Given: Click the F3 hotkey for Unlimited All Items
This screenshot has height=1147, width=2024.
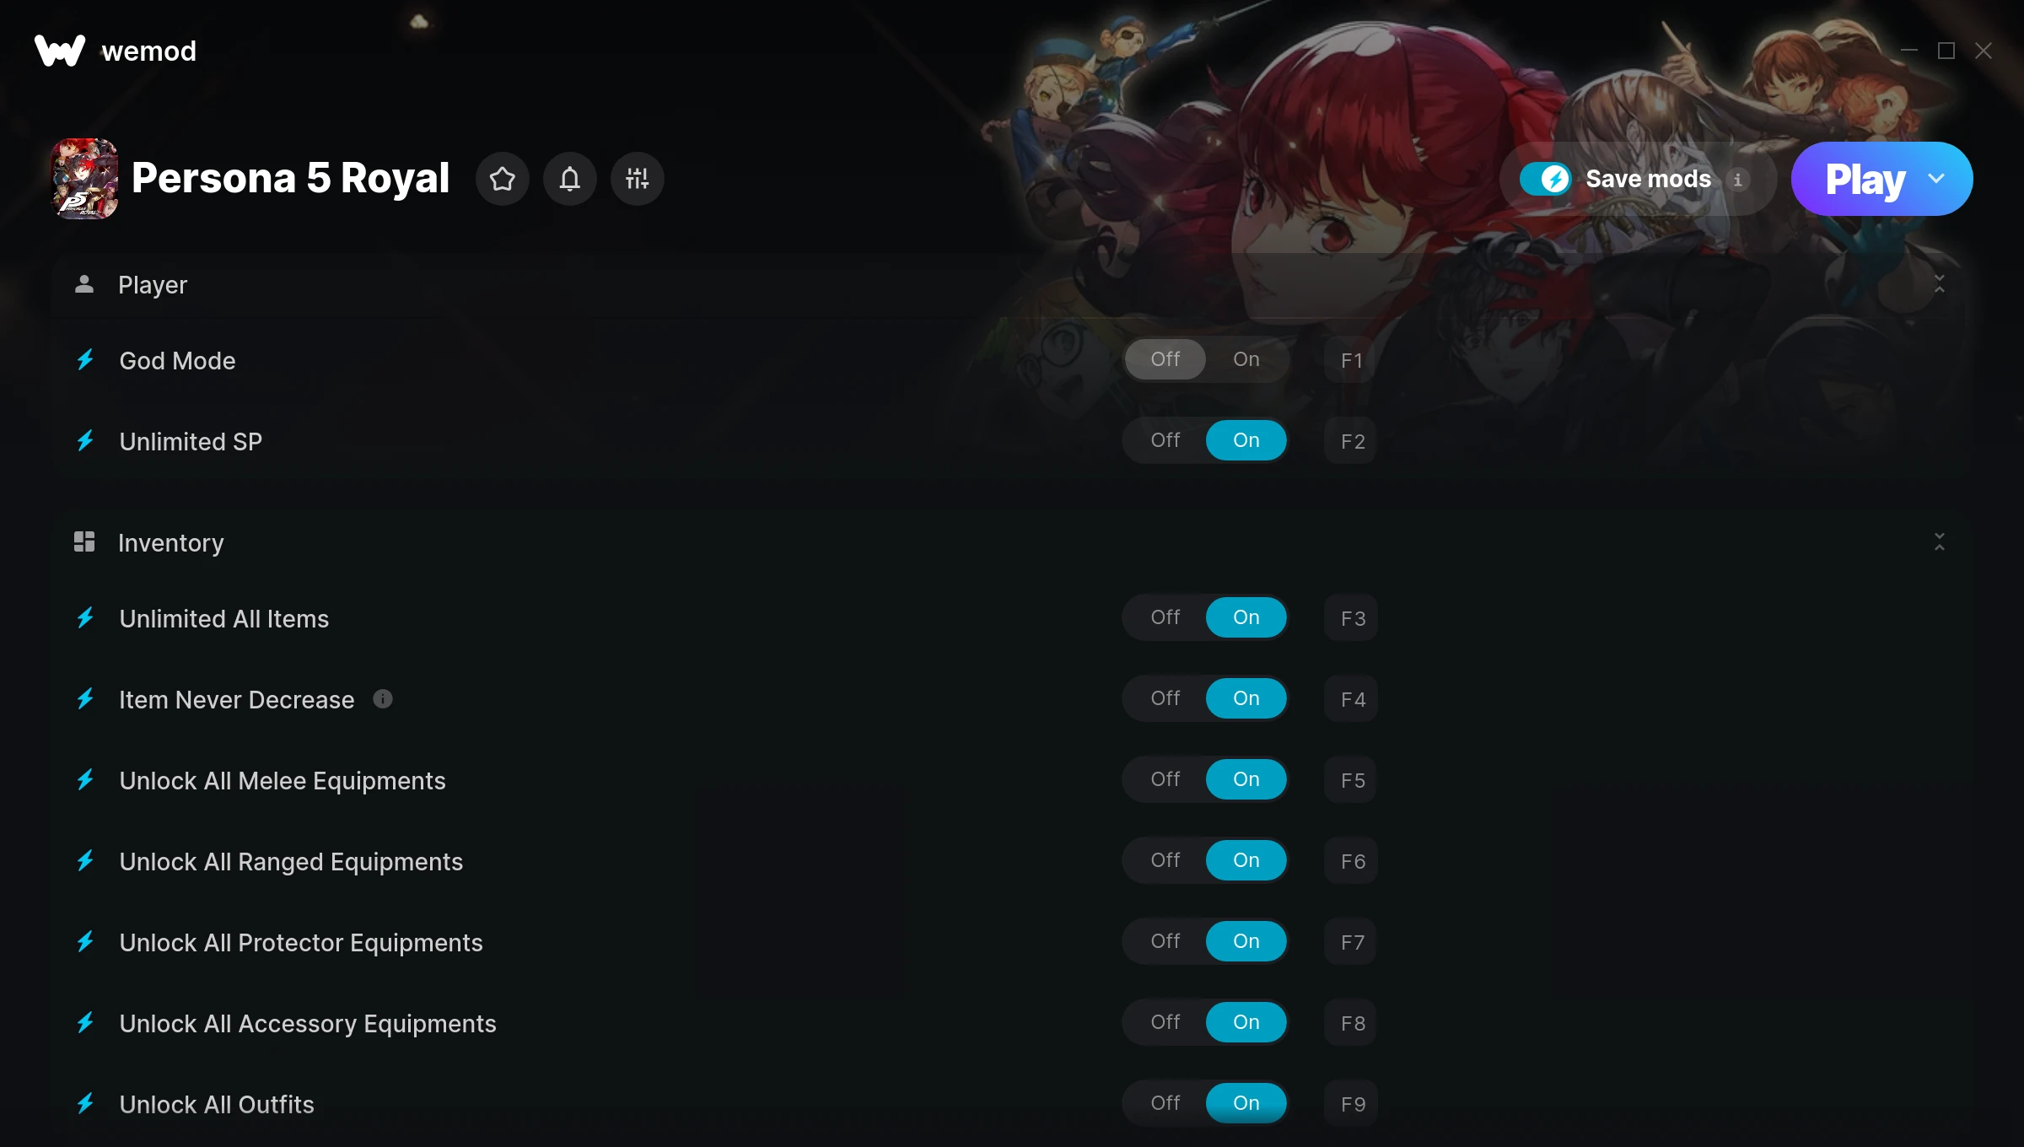Looking at the screenshot, I should point(1352,618).
